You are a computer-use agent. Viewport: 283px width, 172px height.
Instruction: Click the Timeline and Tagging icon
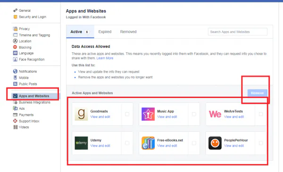coord(16,35)
